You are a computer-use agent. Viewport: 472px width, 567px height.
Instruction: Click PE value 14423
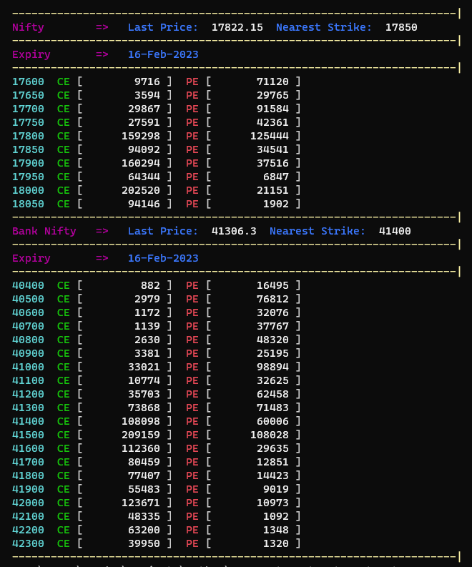[272, 475]
